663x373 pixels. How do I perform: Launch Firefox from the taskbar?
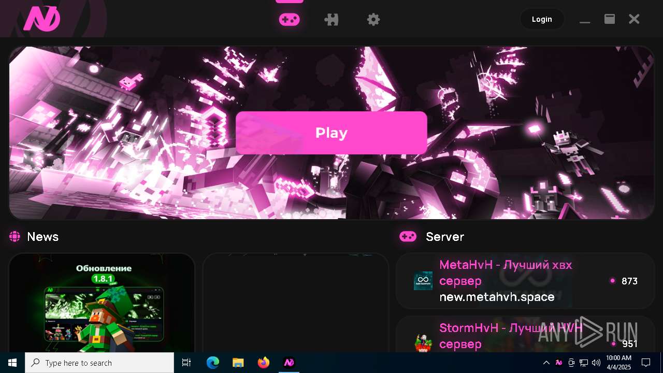[264, 363]
